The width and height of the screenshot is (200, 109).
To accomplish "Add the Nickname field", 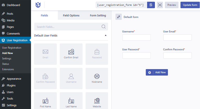I will coord(97,78).
